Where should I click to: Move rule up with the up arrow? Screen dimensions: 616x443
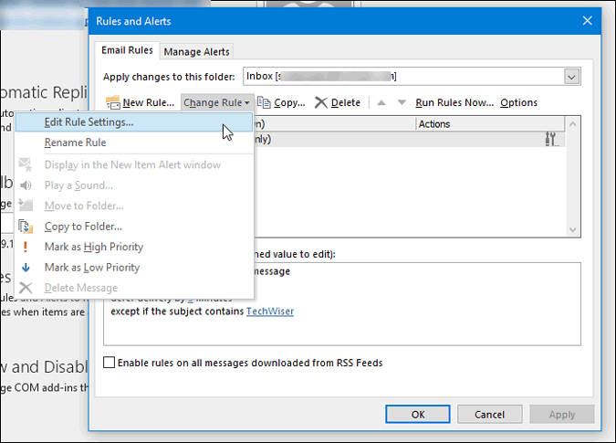(x=381, y=103)
